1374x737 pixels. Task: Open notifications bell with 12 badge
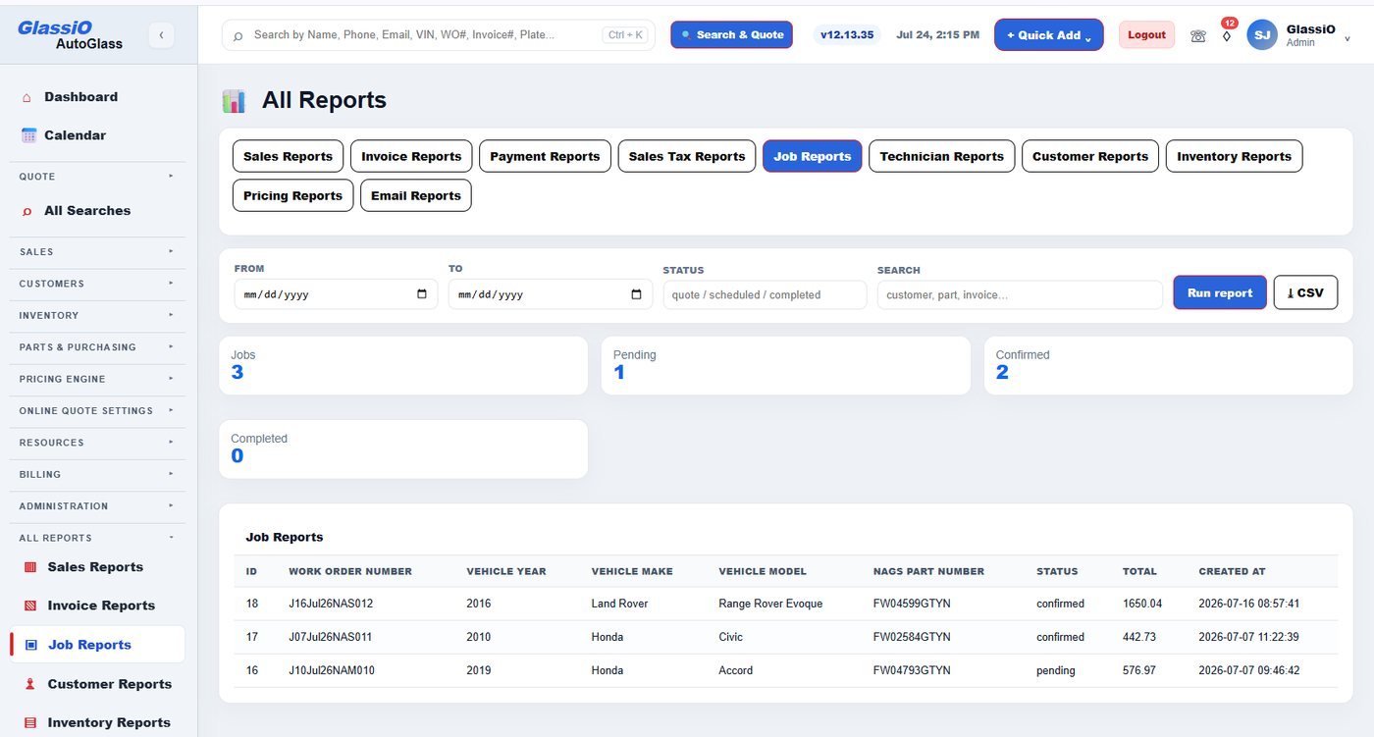click(1227, 35)
